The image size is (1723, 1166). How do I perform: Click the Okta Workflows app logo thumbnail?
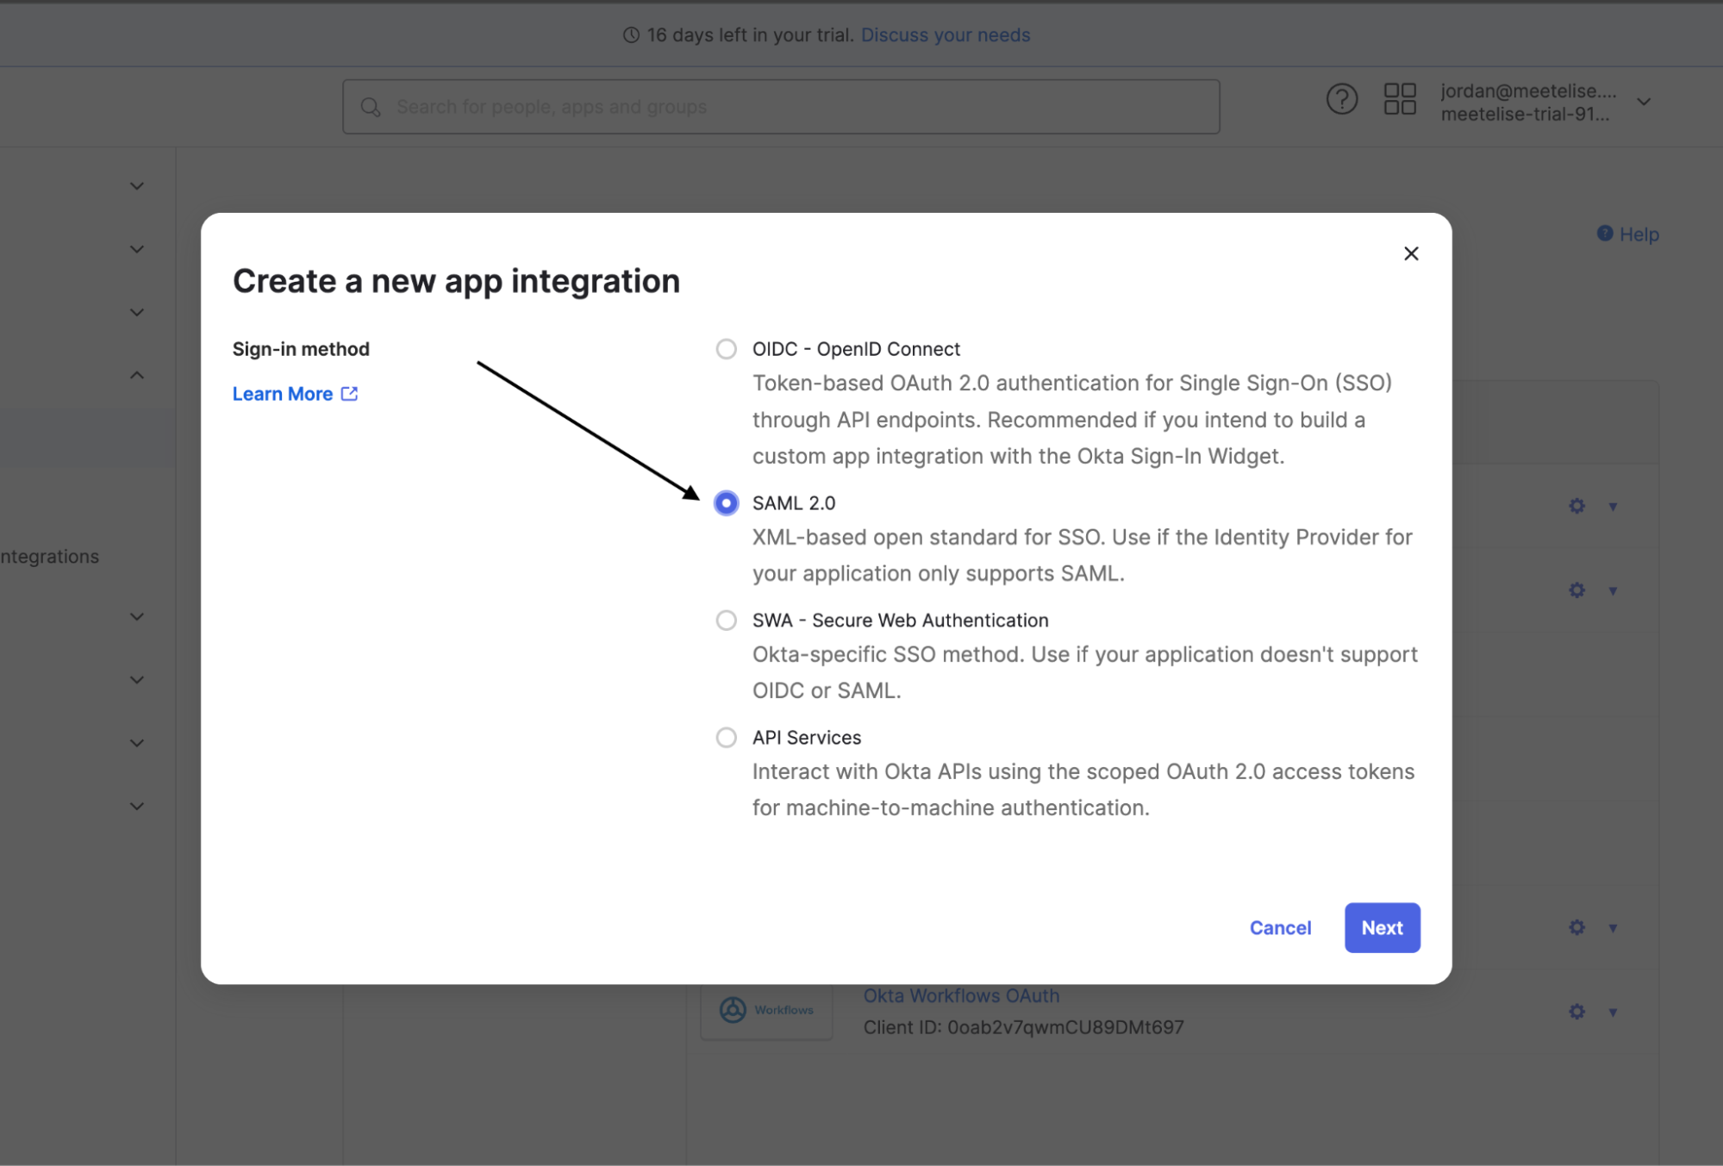pyautogui.click(x=766, y=1010)
